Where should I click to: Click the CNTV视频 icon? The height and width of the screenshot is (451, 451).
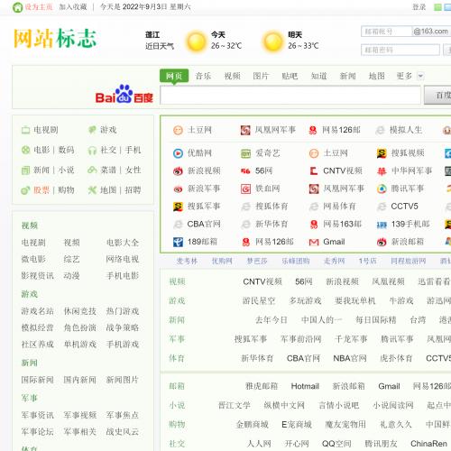click(x=314, y=171)
